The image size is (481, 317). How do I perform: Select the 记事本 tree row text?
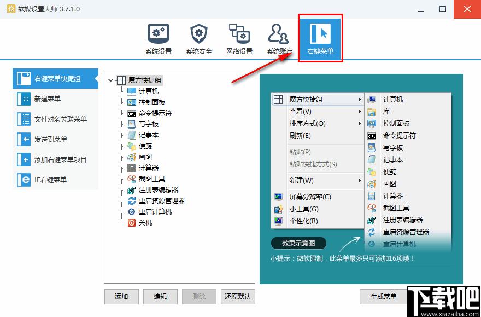pos(149,135)
